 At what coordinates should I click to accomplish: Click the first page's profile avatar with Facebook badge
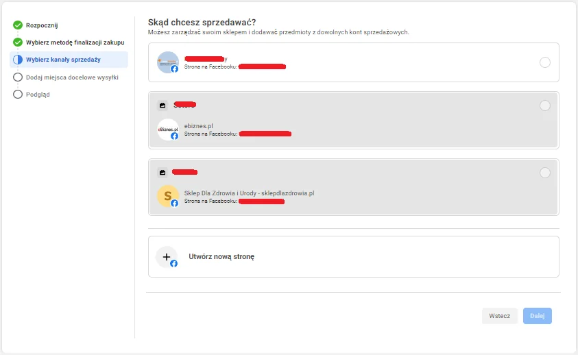[x=168, y=62]
